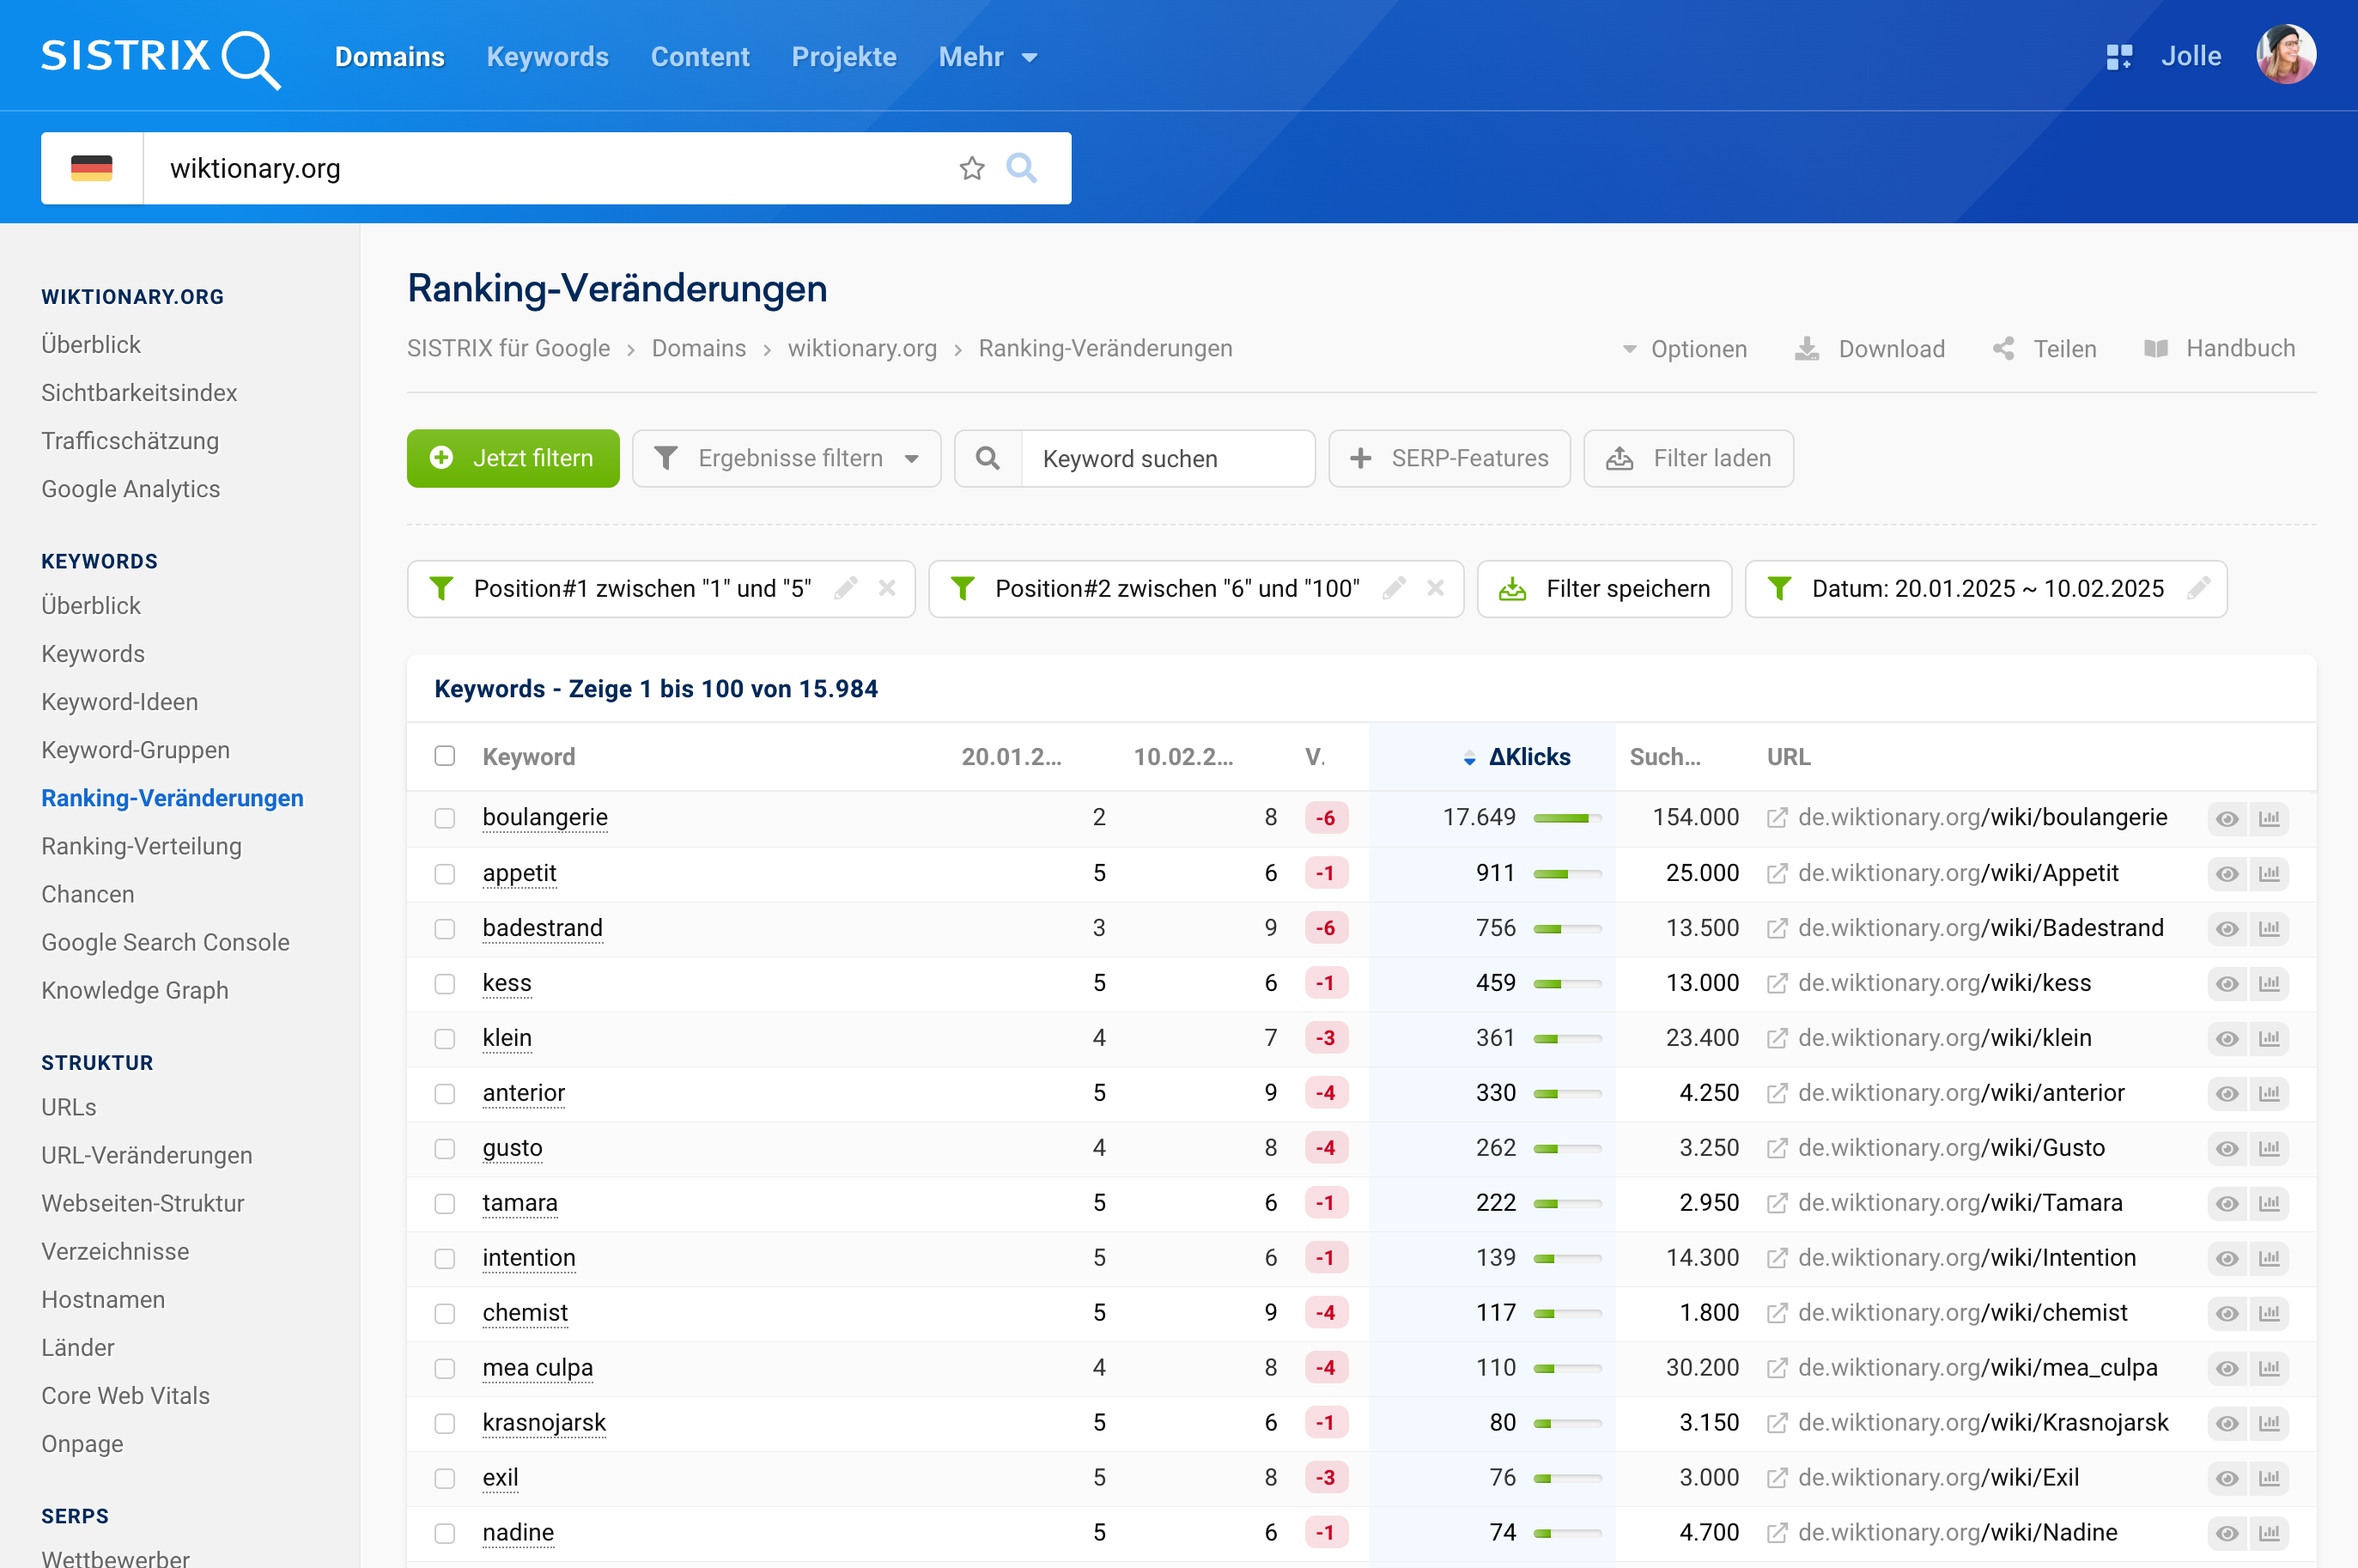Click the star favorite icon in search bar
The height and width of the screenshot is (1568, 2358).
click(971, 168)
